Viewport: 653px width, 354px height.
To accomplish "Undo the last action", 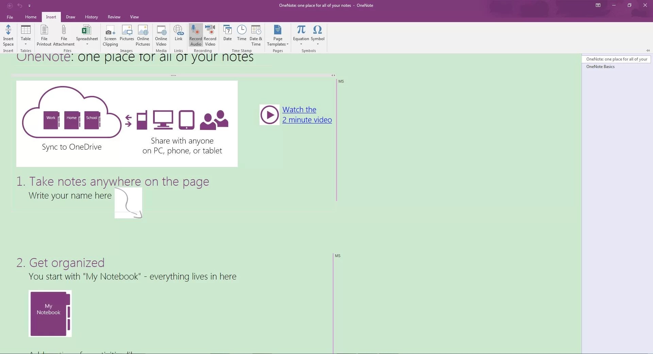I will [20, 5].
